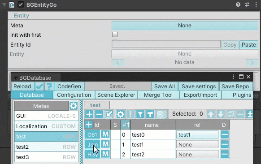The image size is (261, 164).
Task: Collapse the BGEntityGo component foldout
Action: (x=4, y=4)
